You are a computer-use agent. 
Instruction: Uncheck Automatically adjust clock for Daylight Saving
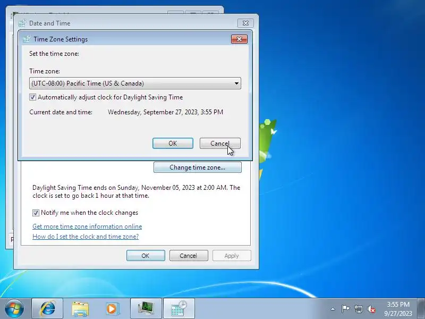(x=32, y=97)
